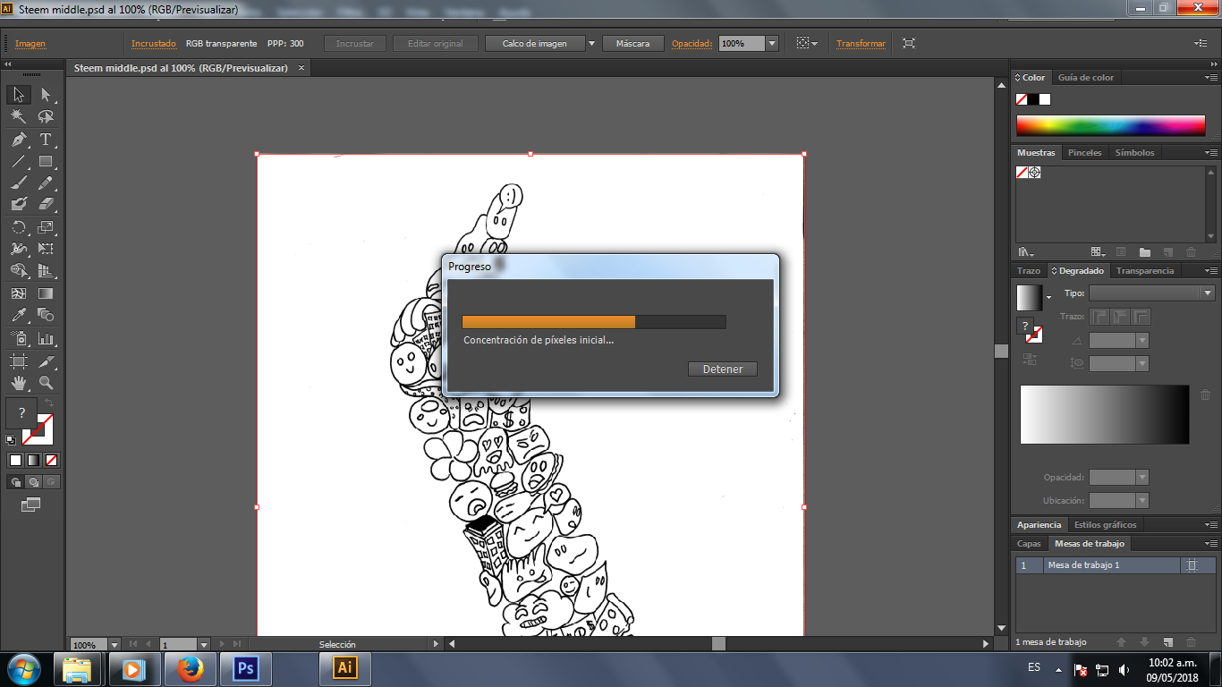Choose the Gradient tool in toolbox
The image size is (1222, 687).
[x=46, y=293]
